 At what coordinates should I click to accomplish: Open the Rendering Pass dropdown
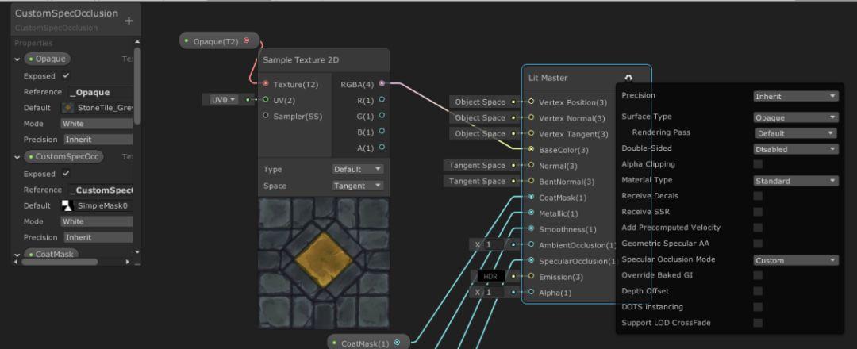(797, 133)
